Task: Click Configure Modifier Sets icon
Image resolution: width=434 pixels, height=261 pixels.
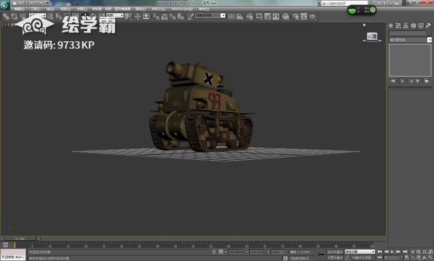Action: click(x=427, y=81)
